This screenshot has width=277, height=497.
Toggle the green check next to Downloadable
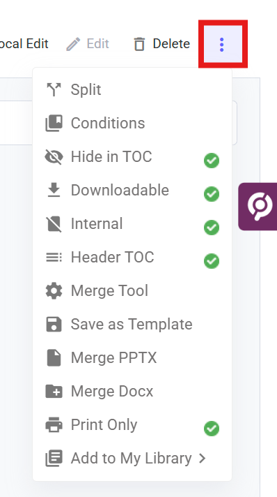(212, 194)
